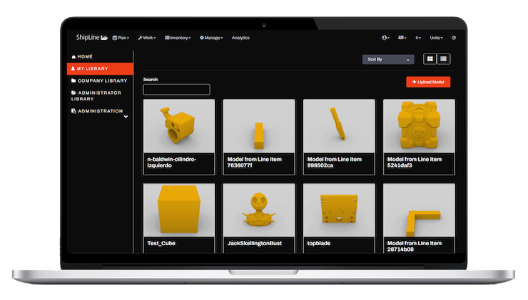This screenshot has width=528, height=300.
Task: Open the Manage menu
Action: [x=211, y=38]
